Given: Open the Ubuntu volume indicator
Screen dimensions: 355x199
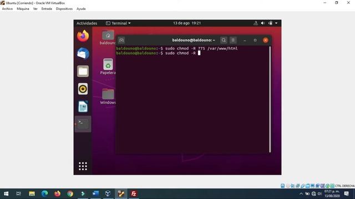Looking at the screenshot, I should coord(263,23).
